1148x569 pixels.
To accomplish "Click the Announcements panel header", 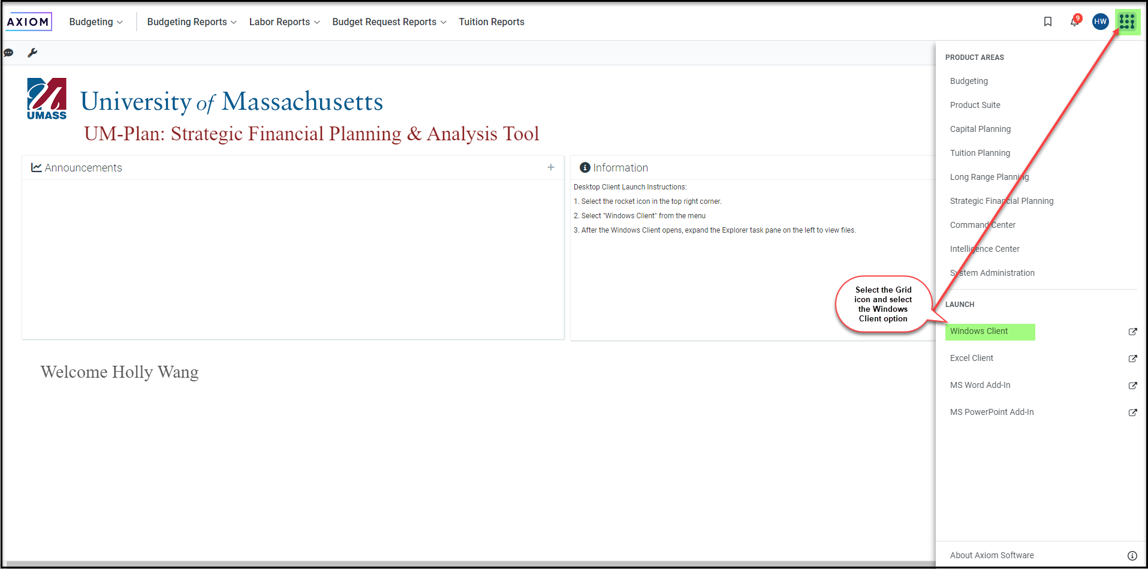I will (293, 168).
